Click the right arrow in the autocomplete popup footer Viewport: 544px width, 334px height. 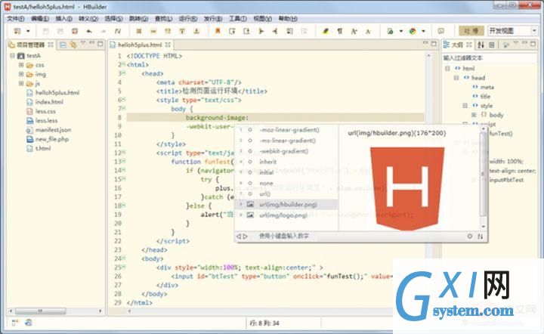tap(246, 237)
